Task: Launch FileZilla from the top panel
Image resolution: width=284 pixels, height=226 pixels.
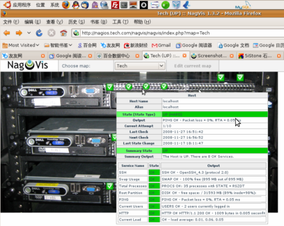Action: (115, 5)
